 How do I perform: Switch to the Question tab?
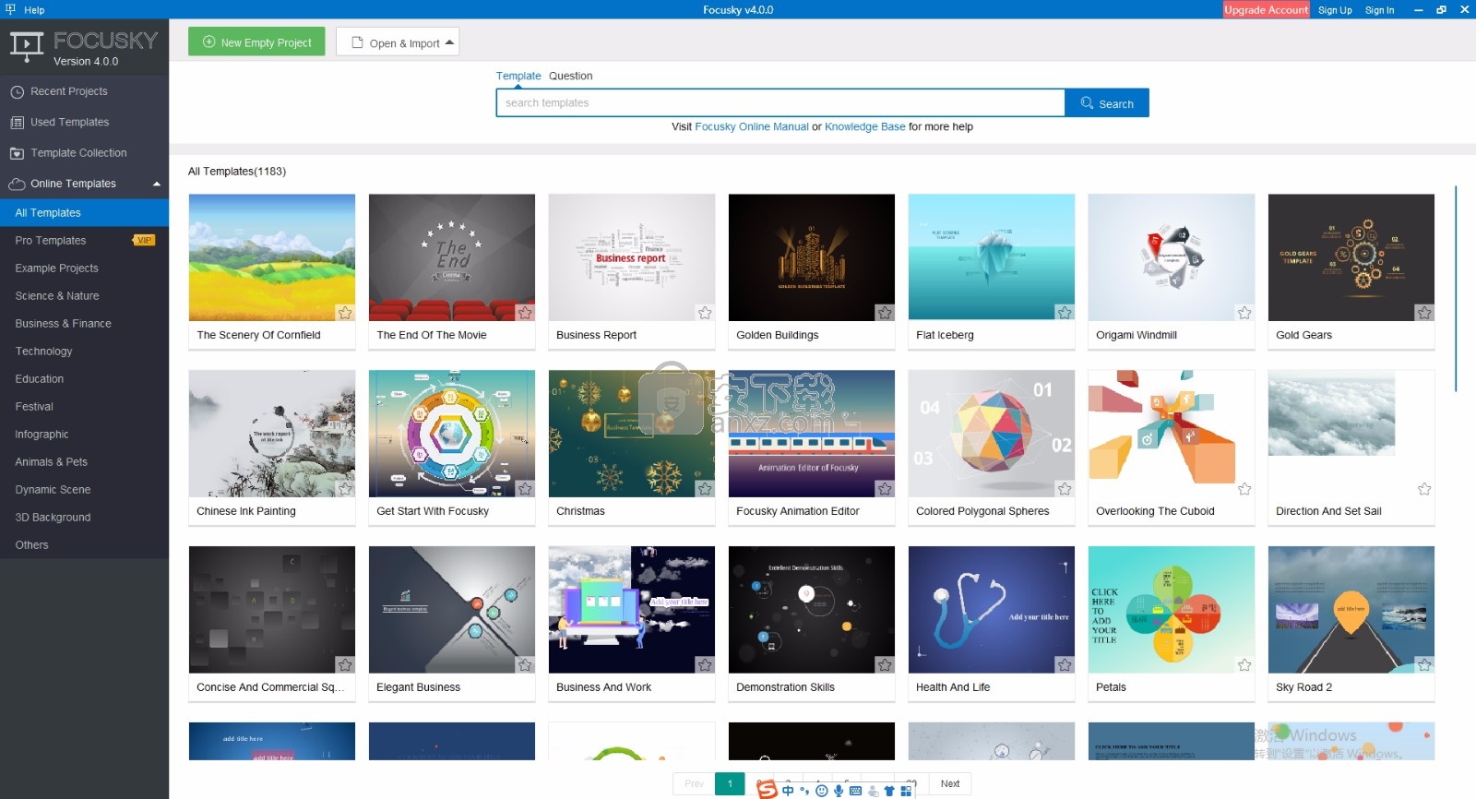(570, 76)
